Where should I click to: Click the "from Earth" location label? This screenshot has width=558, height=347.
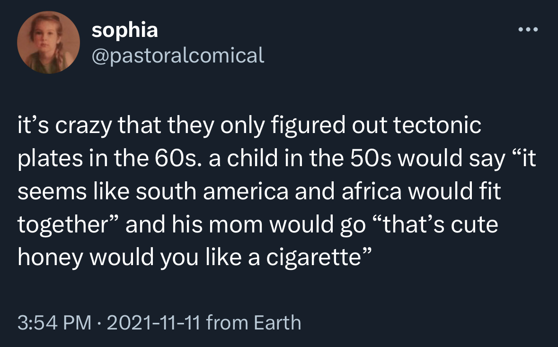coord(254,323)
